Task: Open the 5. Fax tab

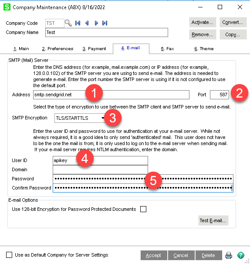Action: tap(167, 49)
